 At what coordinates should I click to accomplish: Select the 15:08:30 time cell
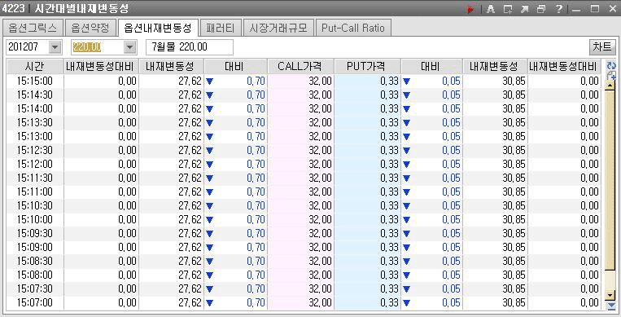[35, 262]
